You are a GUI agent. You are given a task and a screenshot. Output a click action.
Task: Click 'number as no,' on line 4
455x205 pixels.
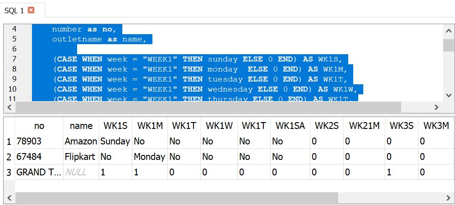tap(84, 29)
